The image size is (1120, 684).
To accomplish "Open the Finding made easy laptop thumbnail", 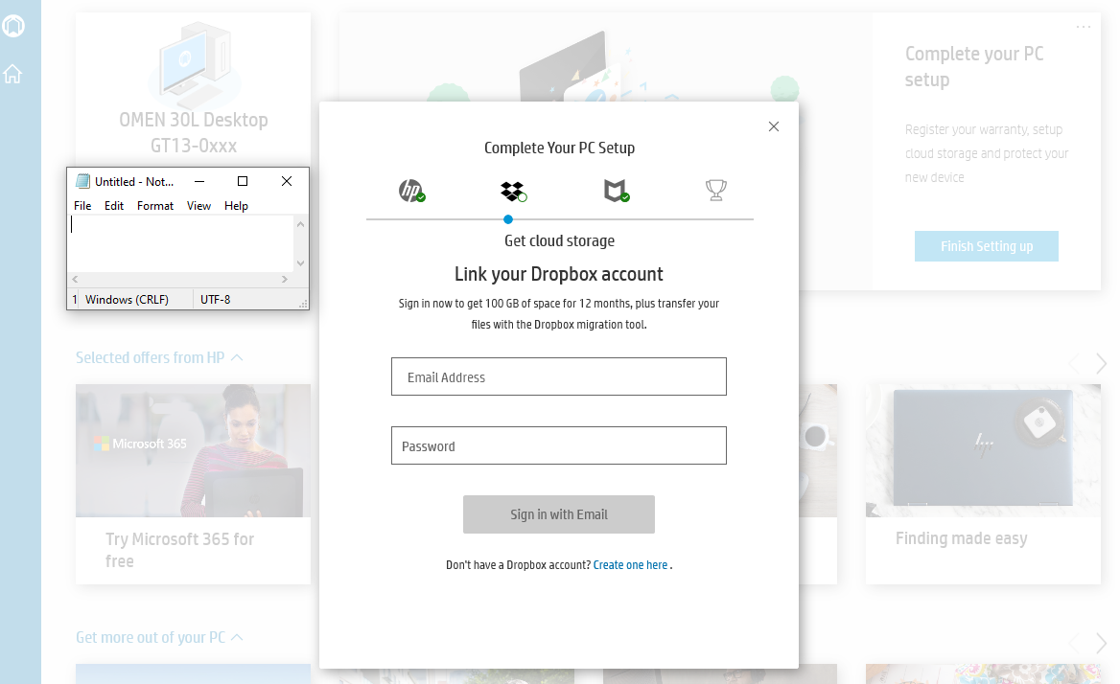I will point(983,450).
